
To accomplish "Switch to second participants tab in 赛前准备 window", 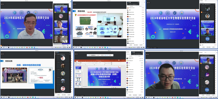I will [x=140, y=6].
